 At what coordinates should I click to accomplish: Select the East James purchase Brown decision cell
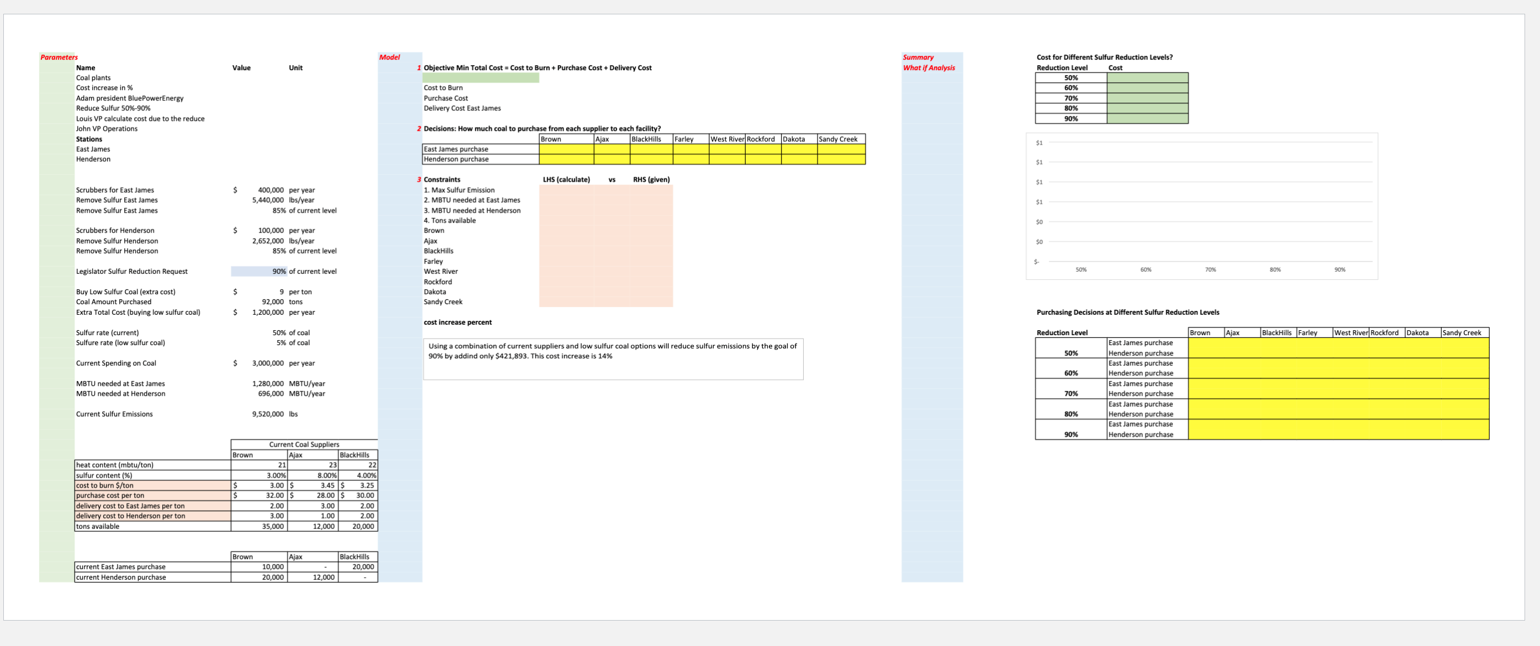(x=566, y=150)
